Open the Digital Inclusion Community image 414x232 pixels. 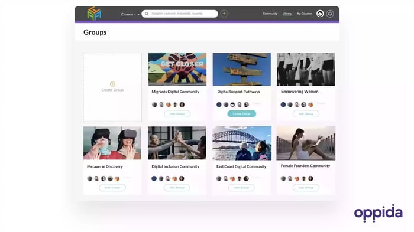177,143
